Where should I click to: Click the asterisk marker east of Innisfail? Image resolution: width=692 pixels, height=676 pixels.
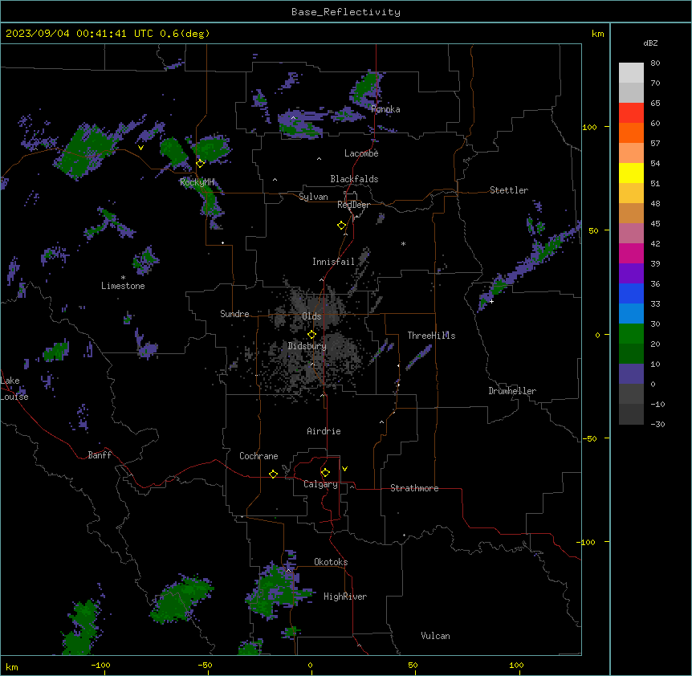tap(403, 243)
